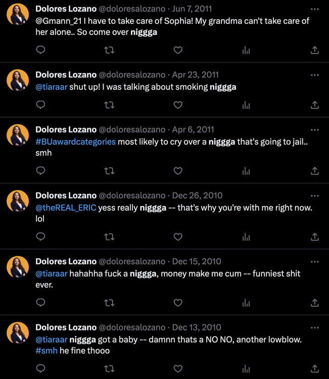Share the Apr 6, 2011 tweet
Image resolution: width=329 pixels, height=379 pixels.
314,171
